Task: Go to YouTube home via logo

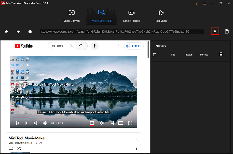Action: [x=24, y=46]
